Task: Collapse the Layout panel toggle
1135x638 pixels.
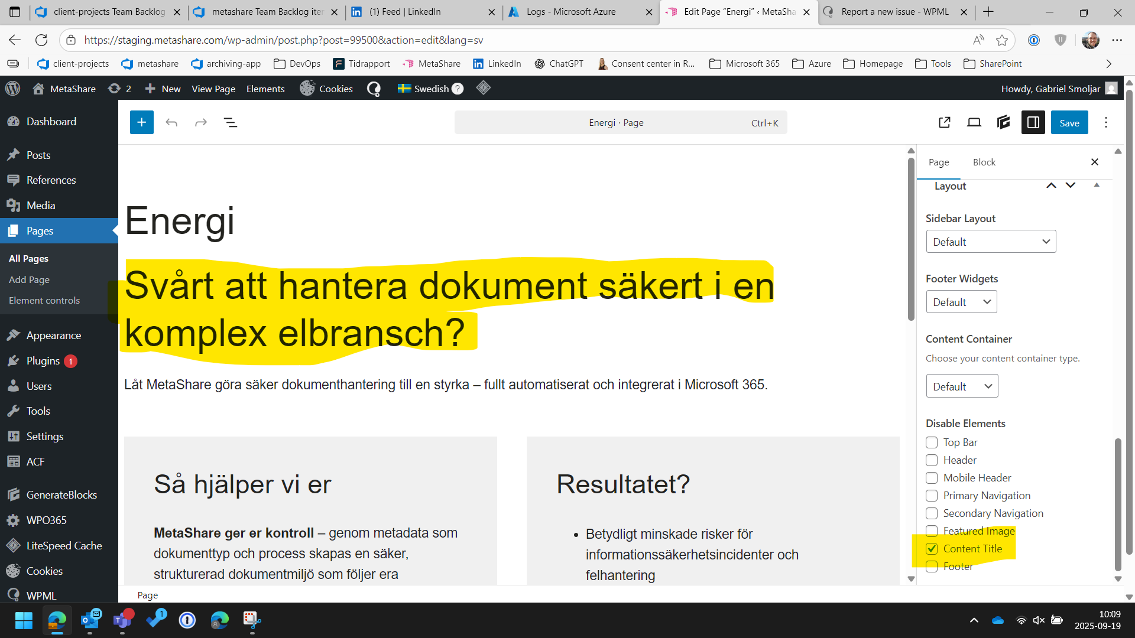Action: tap(1097, 185)
